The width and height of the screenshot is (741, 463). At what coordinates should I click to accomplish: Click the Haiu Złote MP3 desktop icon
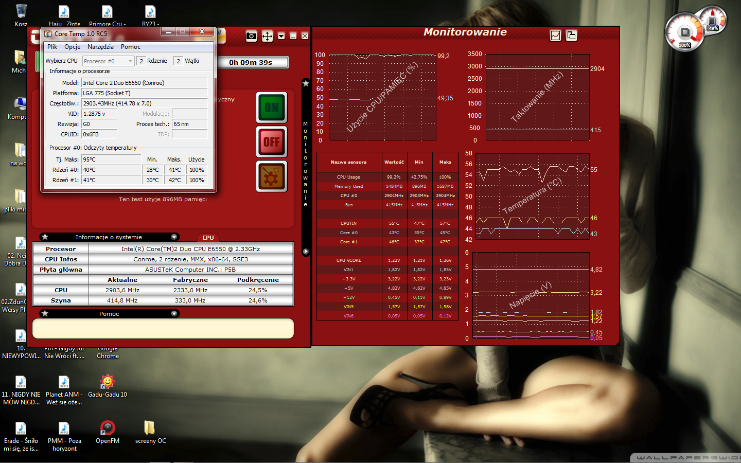coord(64,15)
